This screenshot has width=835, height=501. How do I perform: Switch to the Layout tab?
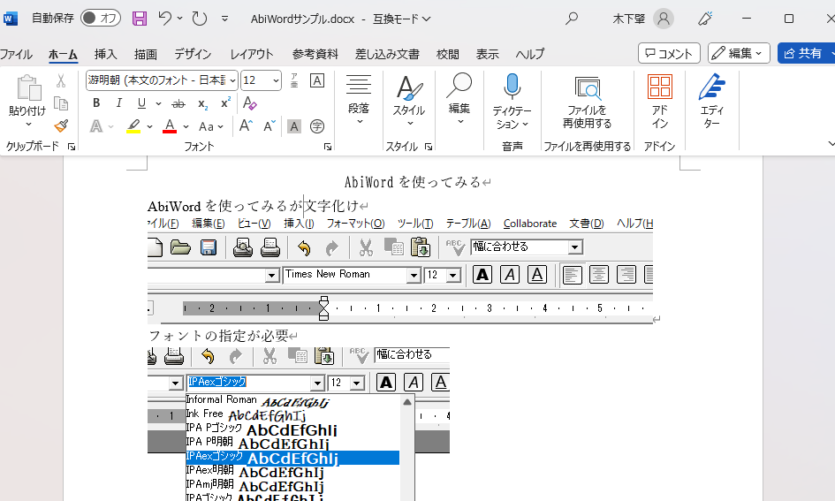coord(251,54)
